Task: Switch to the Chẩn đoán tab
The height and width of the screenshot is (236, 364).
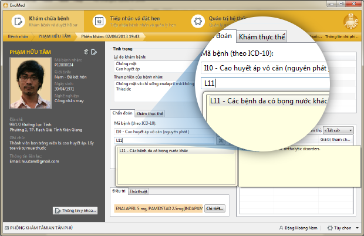Action: pos(122,113)
